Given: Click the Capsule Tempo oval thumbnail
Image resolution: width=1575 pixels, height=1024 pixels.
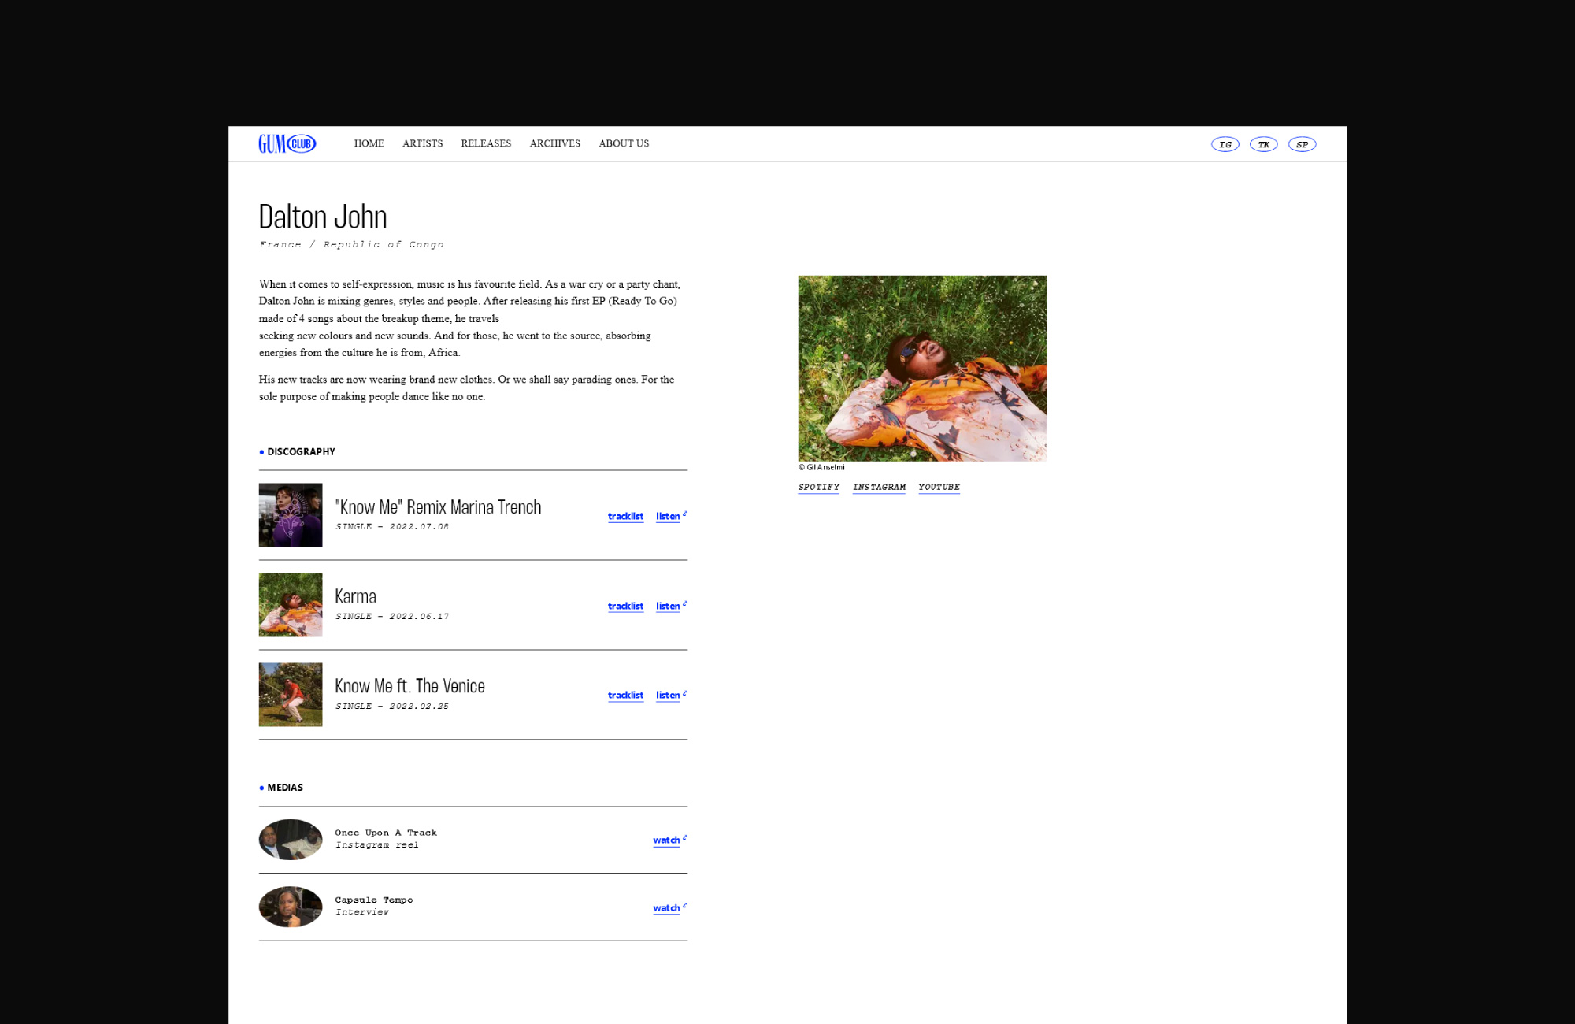Looking at the screenshot, I should click(291, 907).
